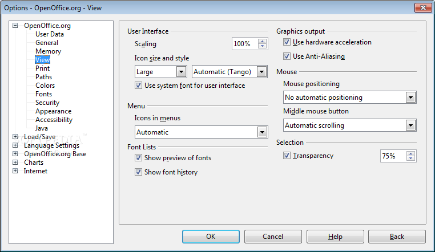Select the OpenOffice.org Base category label
435x252 pixels.
pyautogui.click(x=55, y=154)
